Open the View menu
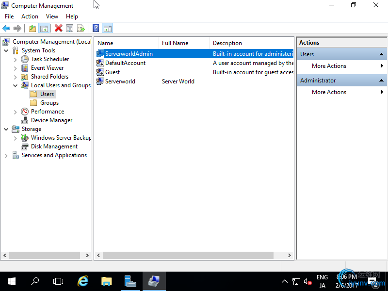The image size is (388, 291). 52,16
